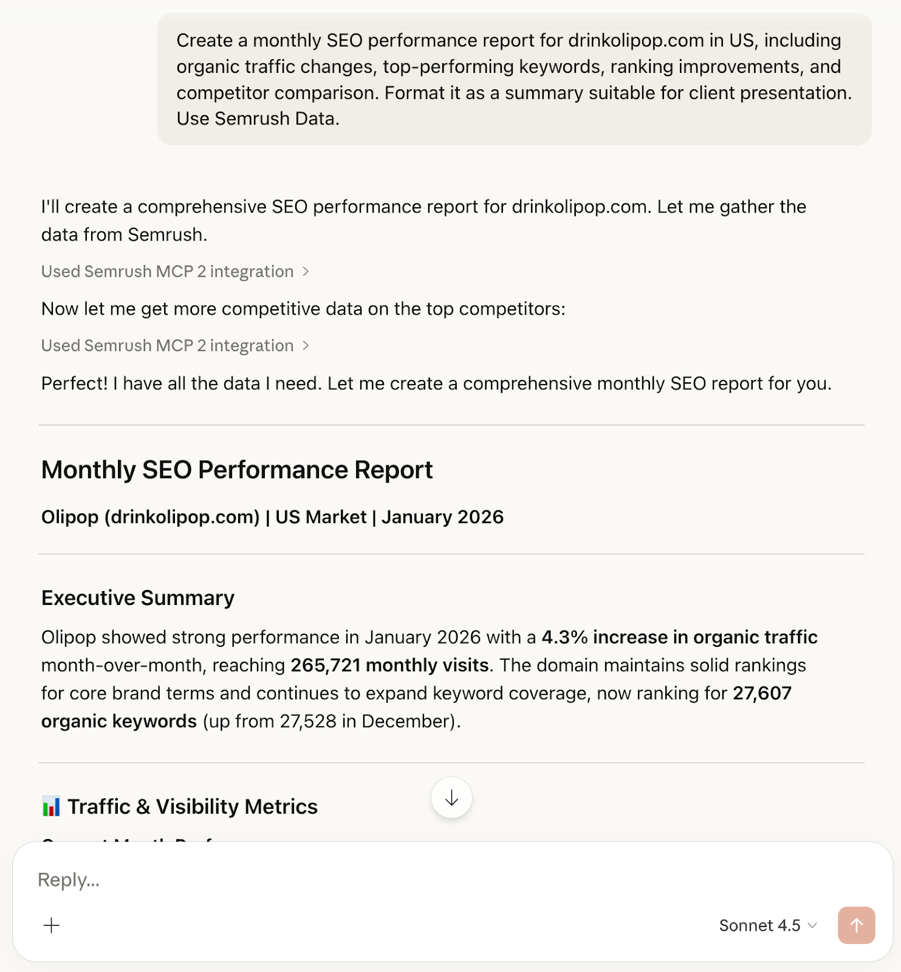Select the Sonnet 4.5 model label
The height and width of the screenshot is (972, 901).
[x=760, y=926]
